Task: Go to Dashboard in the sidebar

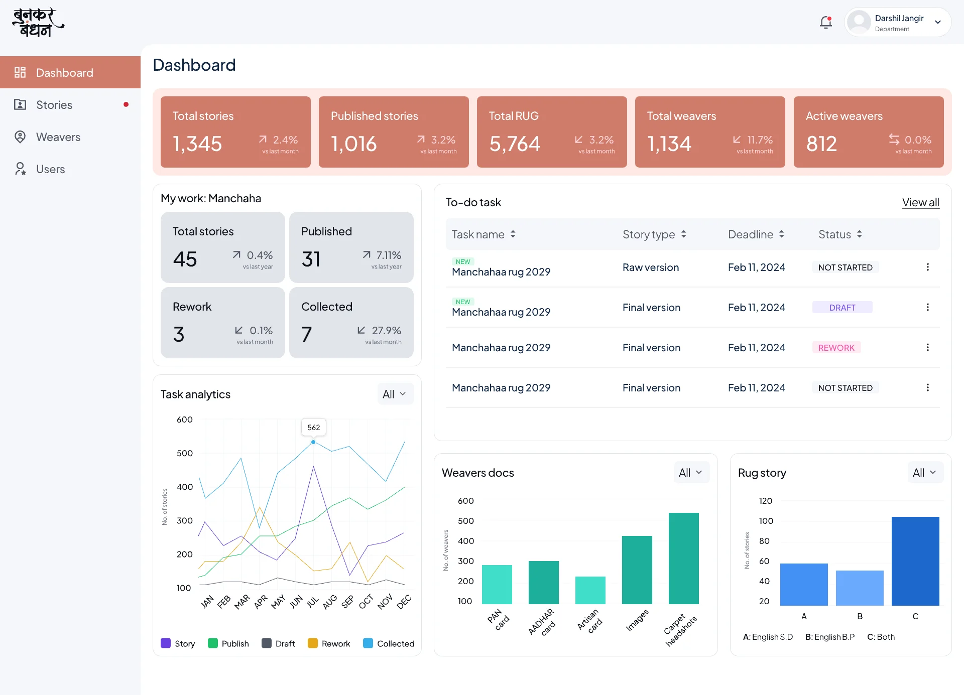Action: pyautogui.click(x=70, y=72)
